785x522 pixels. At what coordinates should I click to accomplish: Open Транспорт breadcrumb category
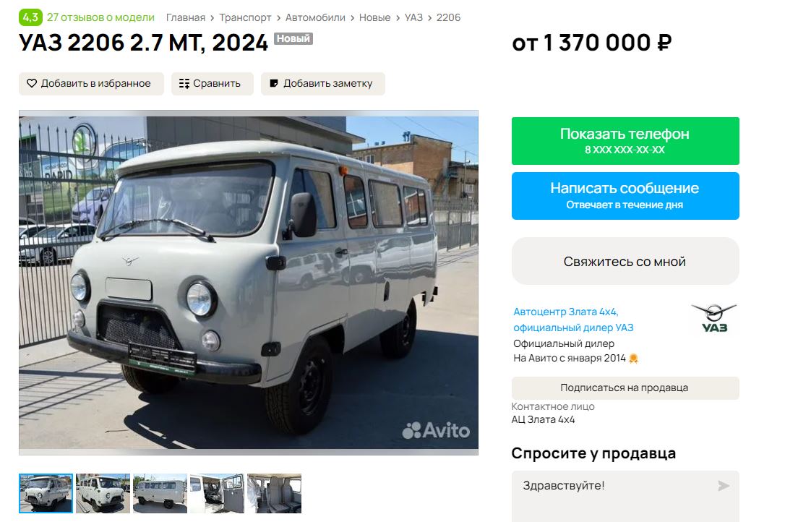245,17
